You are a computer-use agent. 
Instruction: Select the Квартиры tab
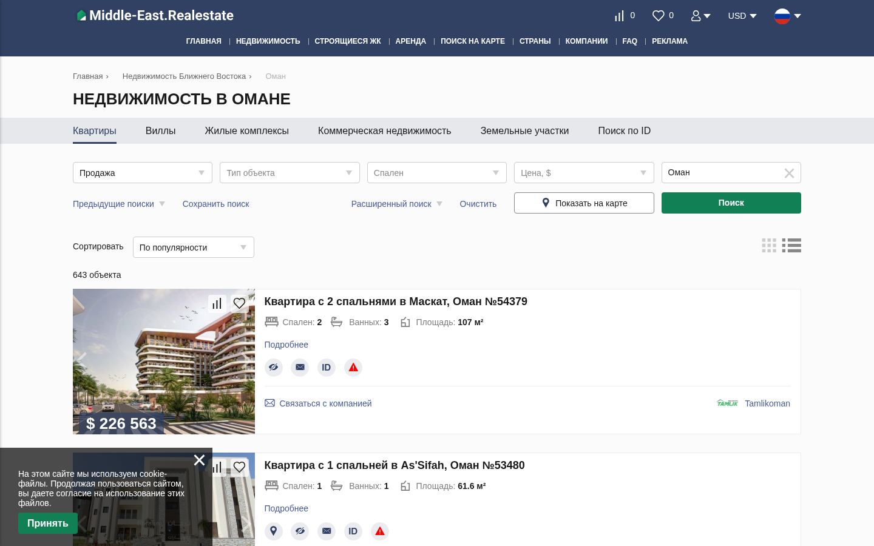tap(95, 131)
